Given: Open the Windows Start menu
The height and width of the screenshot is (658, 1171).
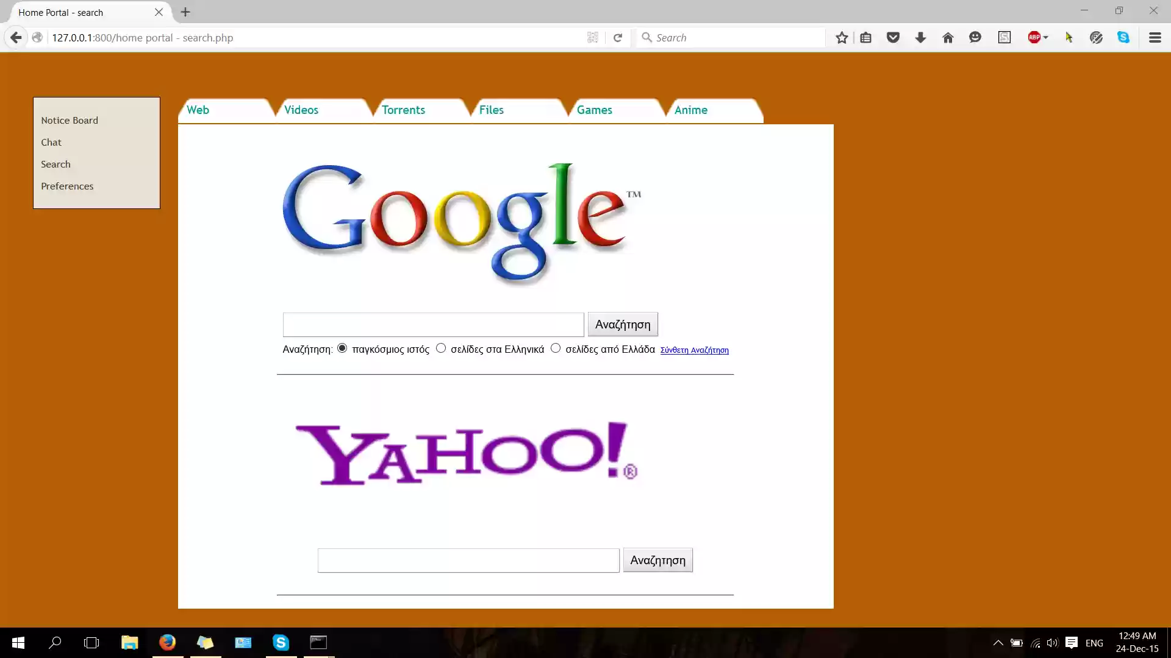Looking at the screenshot, I should (x=16, y=643).
